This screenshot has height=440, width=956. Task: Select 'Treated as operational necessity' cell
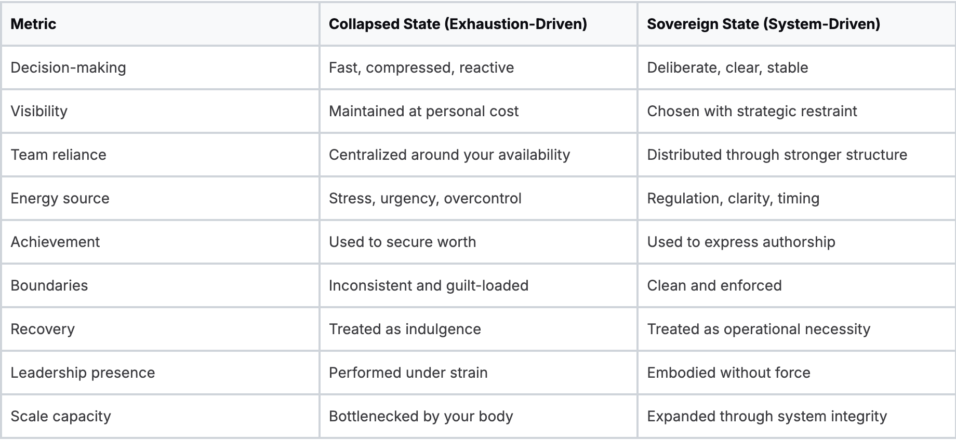point(759,329)
